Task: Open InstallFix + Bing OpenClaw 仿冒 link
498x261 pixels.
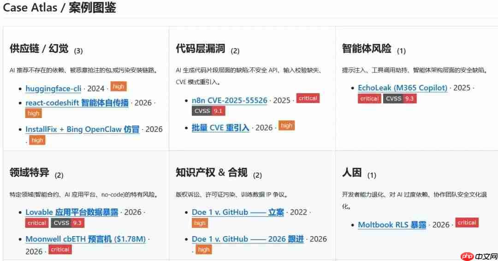Action: click(82, 129)
